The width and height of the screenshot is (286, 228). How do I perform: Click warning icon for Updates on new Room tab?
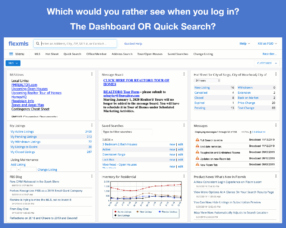click(x=197, y=158)
